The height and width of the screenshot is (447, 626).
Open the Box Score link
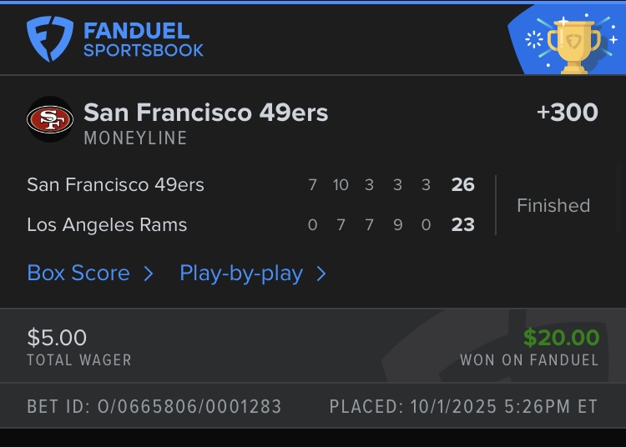(x=78, y=274)
